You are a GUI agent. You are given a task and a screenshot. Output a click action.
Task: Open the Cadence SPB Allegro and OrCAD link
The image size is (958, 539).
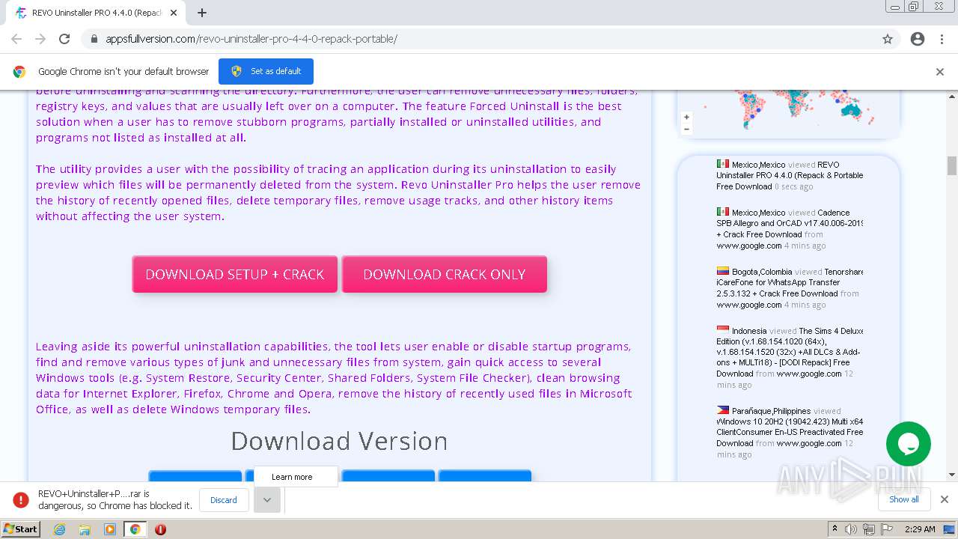point(790,223)
